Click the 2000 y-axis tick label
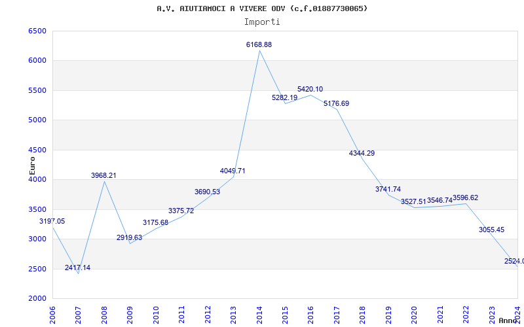The image size is (524, 327). click(x=37, y=299)
